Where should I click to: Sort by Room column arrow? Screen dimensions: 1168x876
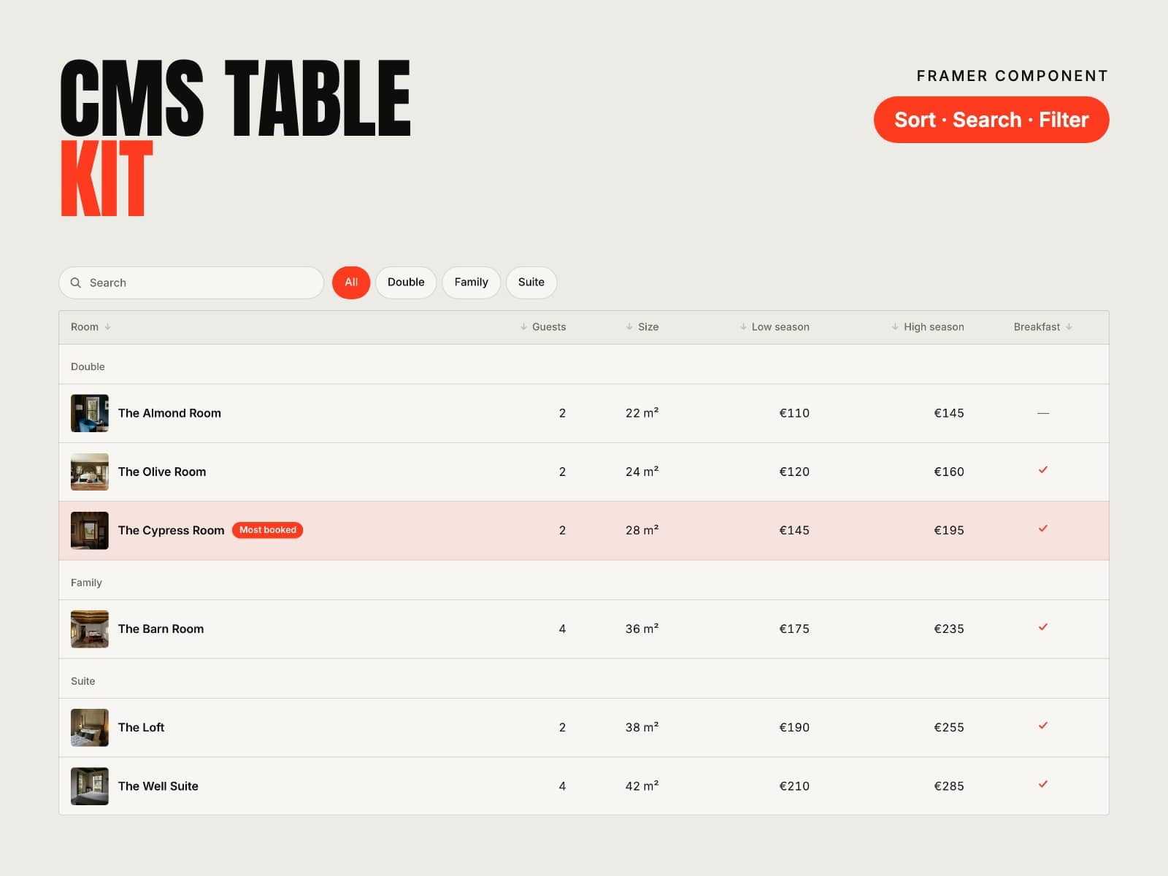108,327
